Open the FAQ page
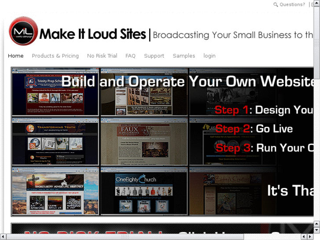Image resolution: width=320 pixels, height=240 pixels. click(130, 56)
